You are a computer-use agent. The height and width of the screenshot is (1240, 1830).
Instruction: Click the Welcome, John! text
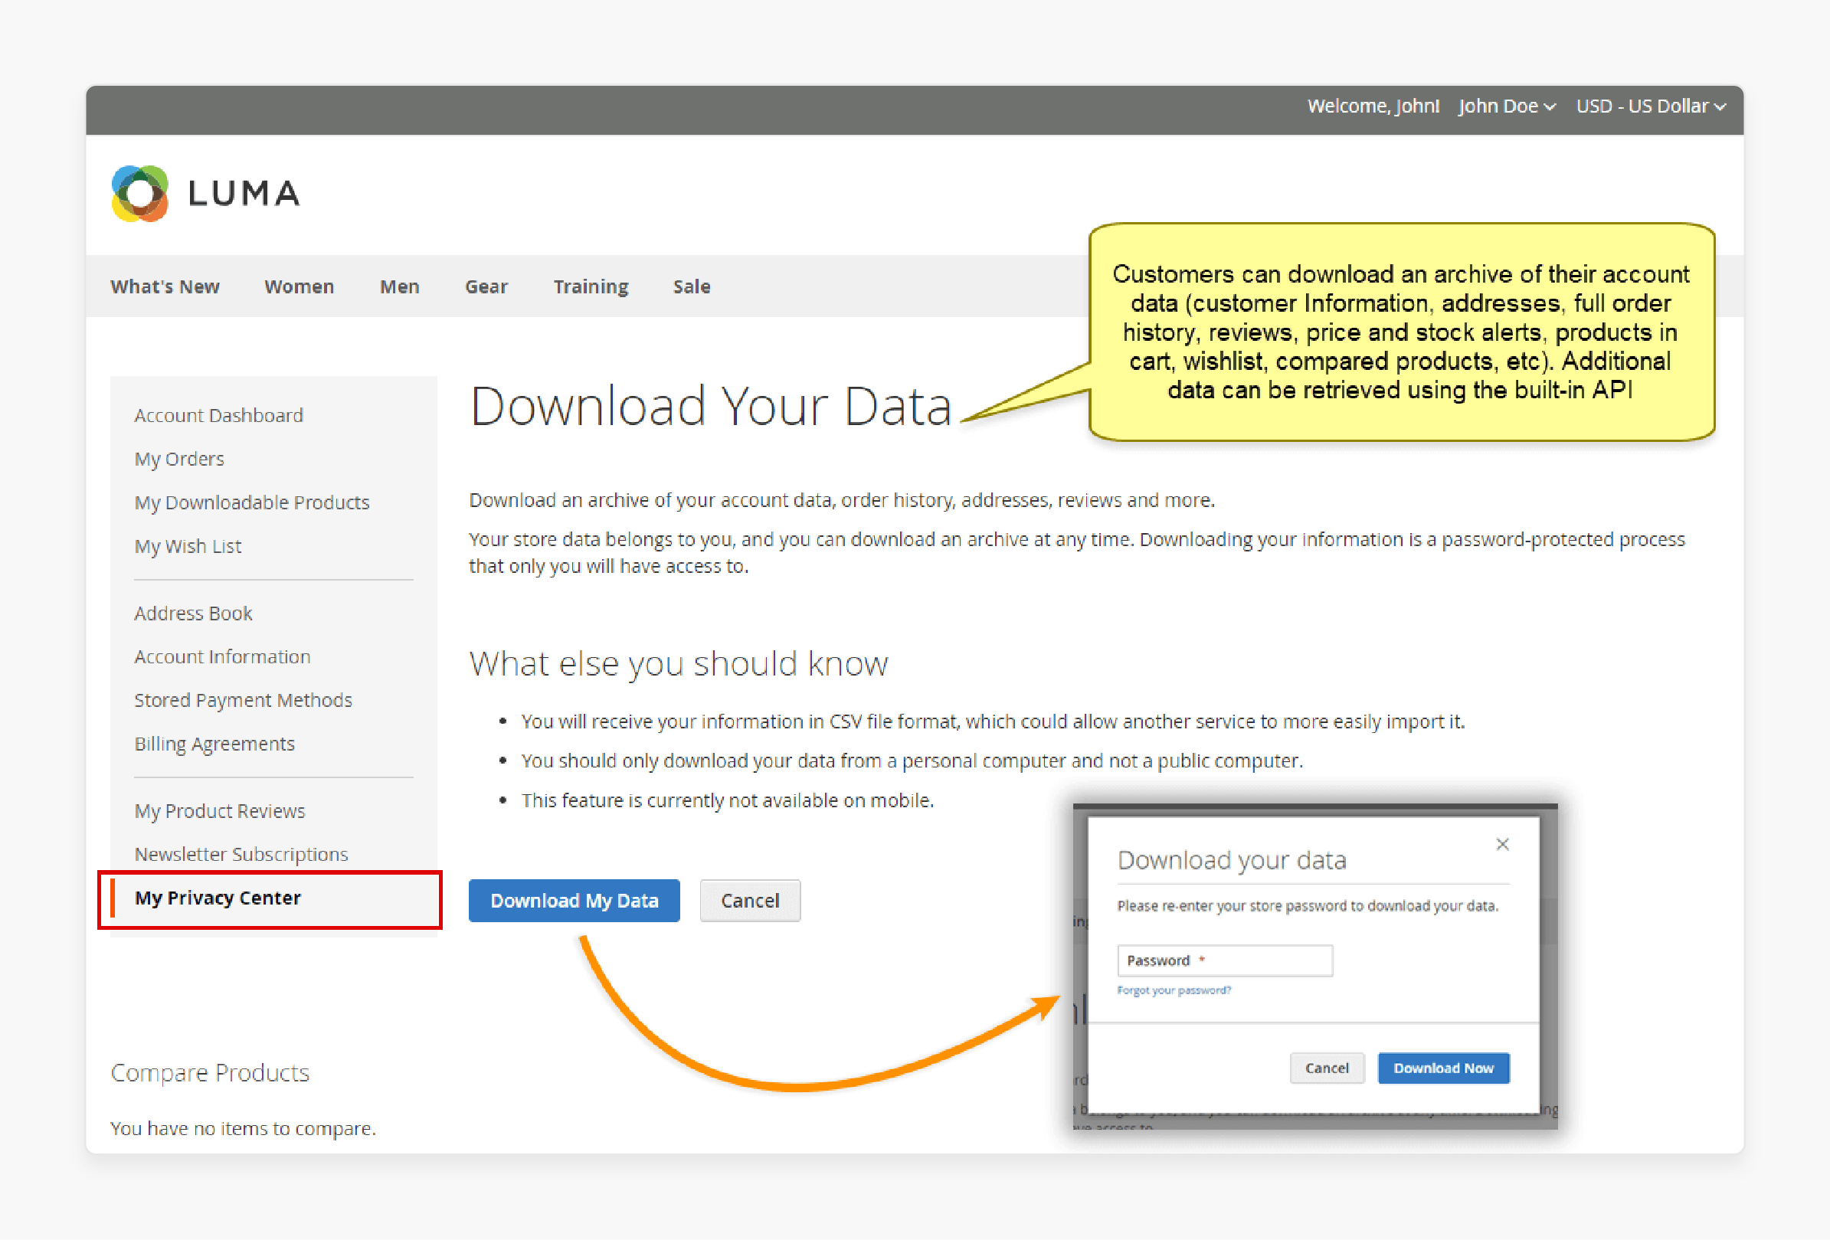click(x=1373, y=106)
